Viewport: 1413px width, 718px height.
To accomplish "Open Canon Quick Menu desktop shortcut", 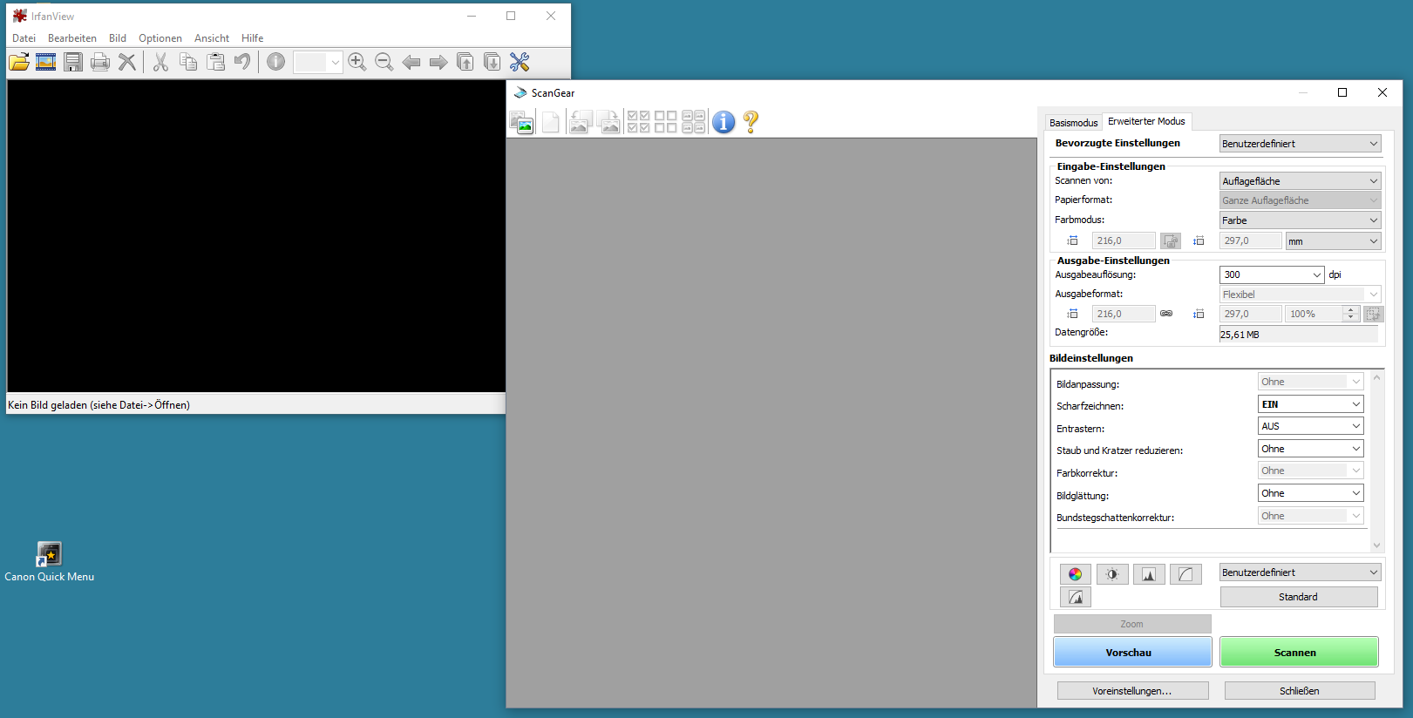I will (x=50, y=562).
